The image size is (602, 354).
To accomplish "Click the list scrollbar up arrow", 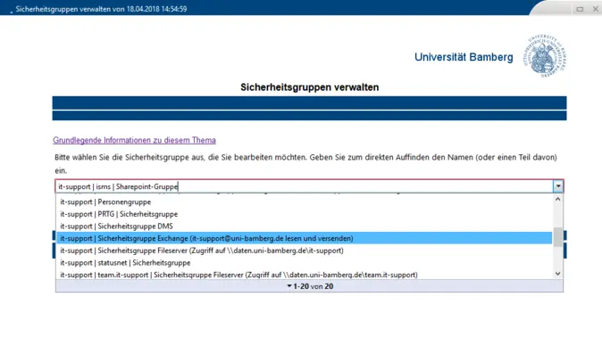I will point(558,199).
